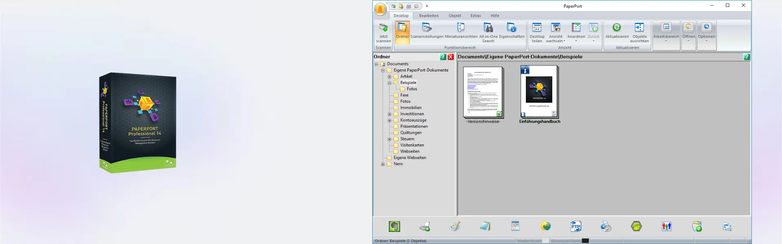Click Objekte ausrichten icon
The image size is (782, 244).
point(639,28)
